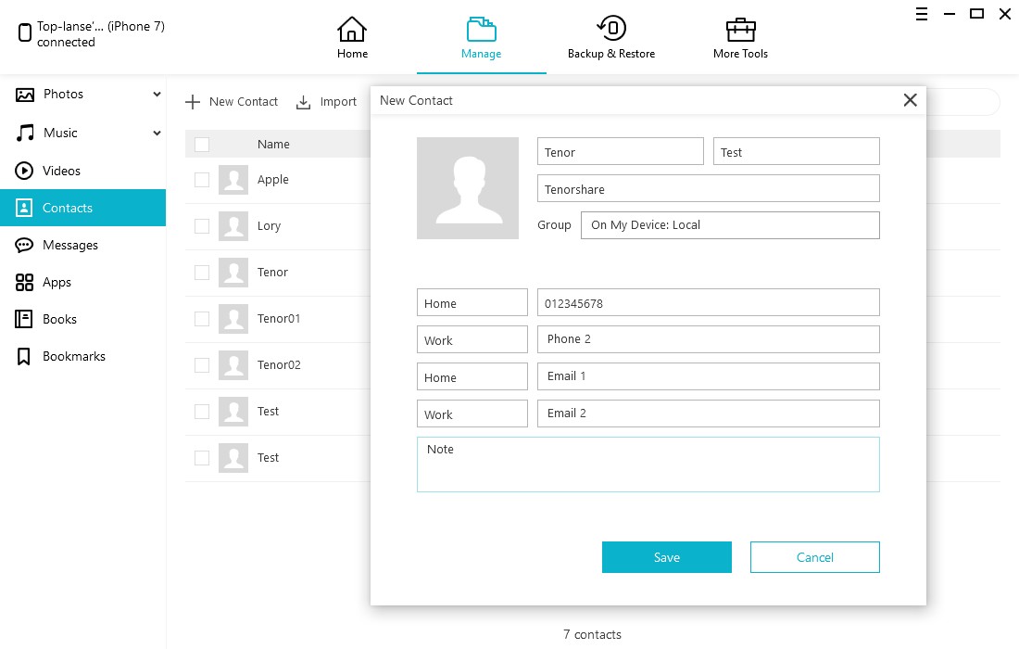Screen dimensions: 1019x649
Task: Go to Messages in the sidebar
Action: click(83, 245)
